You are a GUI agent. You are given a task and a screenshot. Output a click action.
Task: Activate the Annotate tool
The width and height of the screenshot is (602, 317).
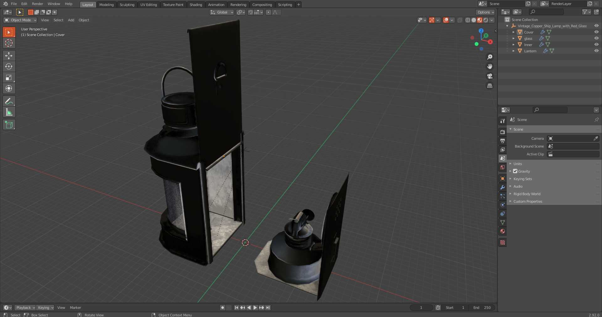[9, 101]
